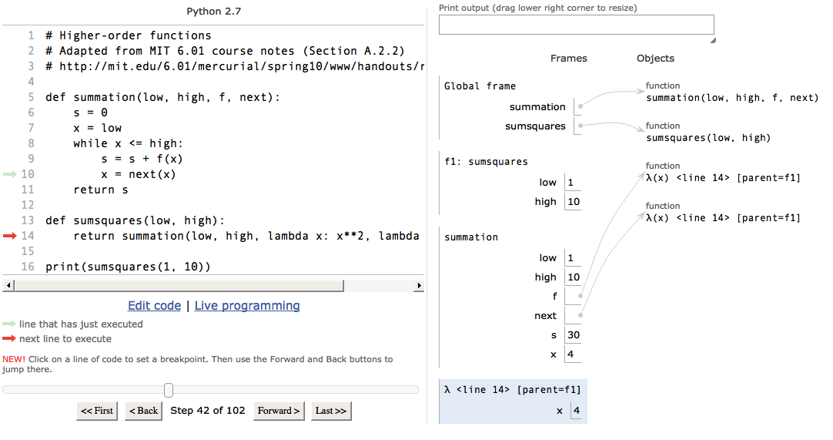Viewport: 833px width, 440px height.
Task: Click the green arrow legend icon
Action: click(9, 324)
